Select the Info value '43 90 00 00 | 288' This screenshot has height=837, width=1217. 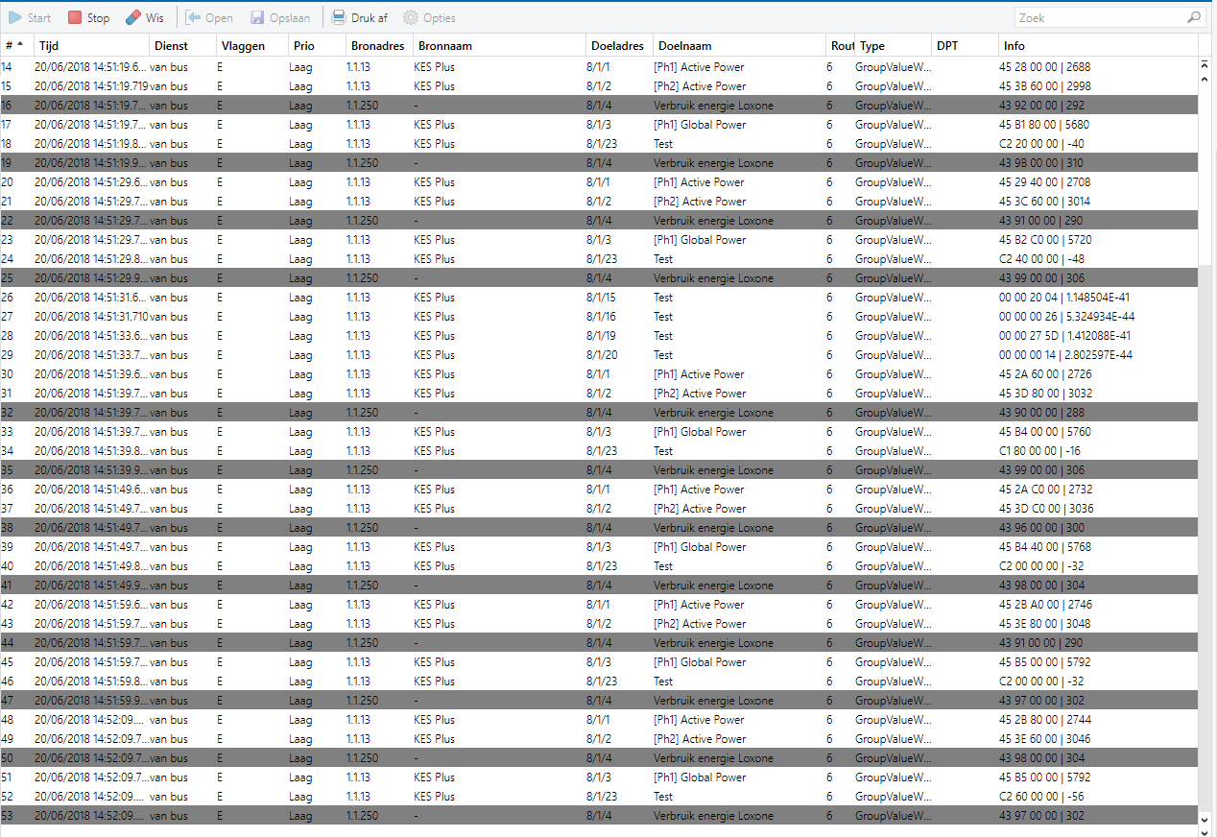click(x=1041, y=413)
